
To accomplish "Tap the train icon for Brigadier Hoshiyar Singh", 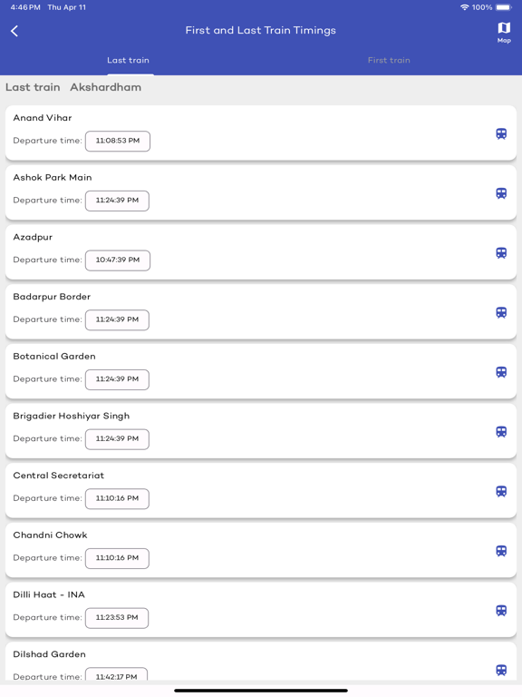I will (x=501, y=432).
